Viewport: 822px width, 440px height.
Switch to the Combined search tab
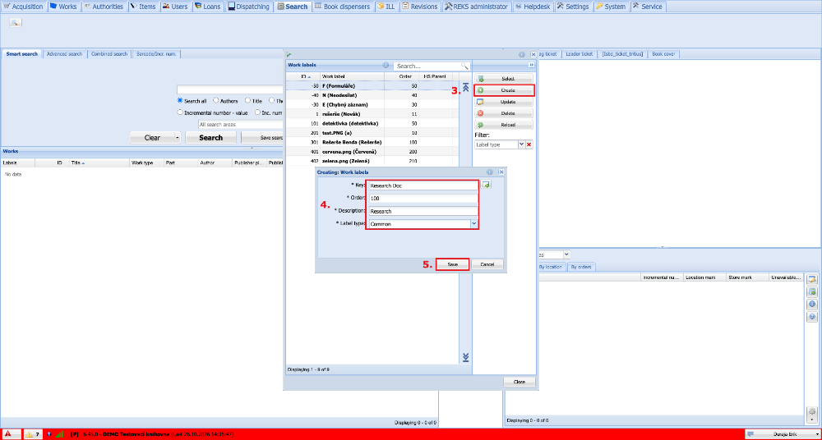(109, 54)
